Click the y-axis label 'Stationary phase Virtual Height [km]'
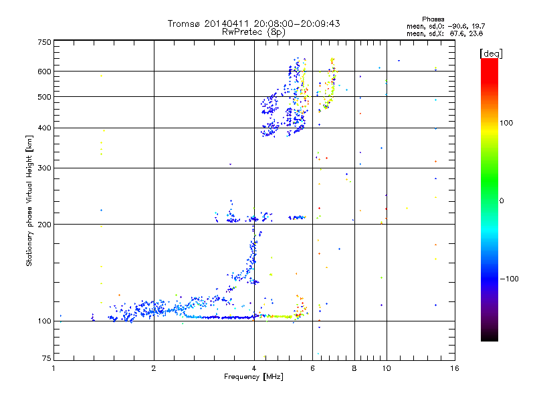Image resolution: width=535 pixels, height=401 pixels. tap(29, 200)
